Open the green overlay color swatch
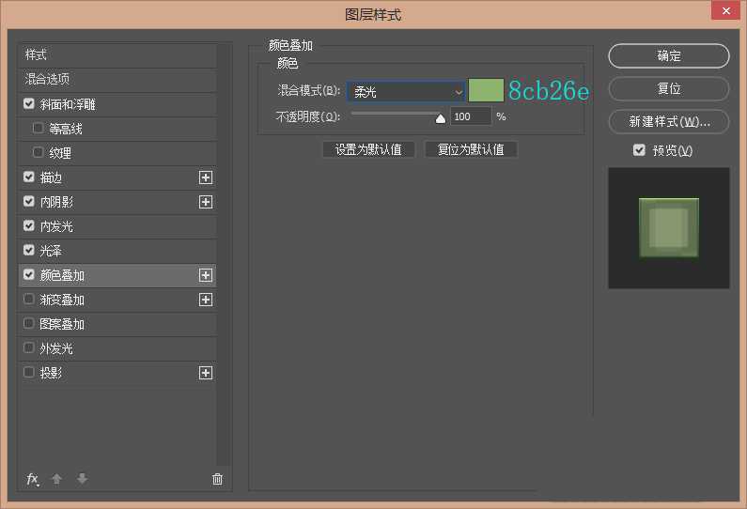The image size is (747, 509). tap(486, 91)
